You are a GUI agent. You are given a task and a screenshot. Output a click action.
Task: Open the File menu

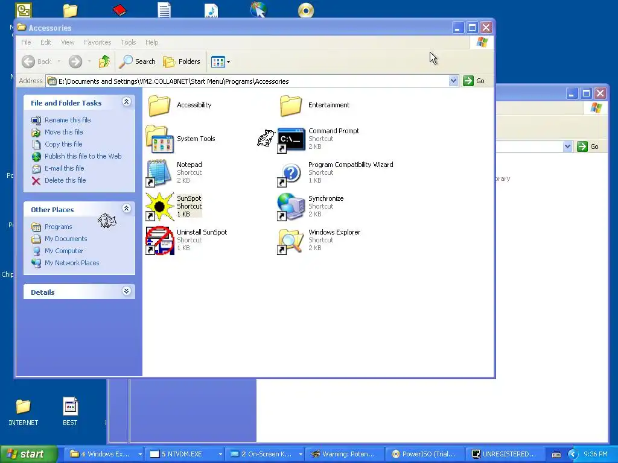(26, 42)
